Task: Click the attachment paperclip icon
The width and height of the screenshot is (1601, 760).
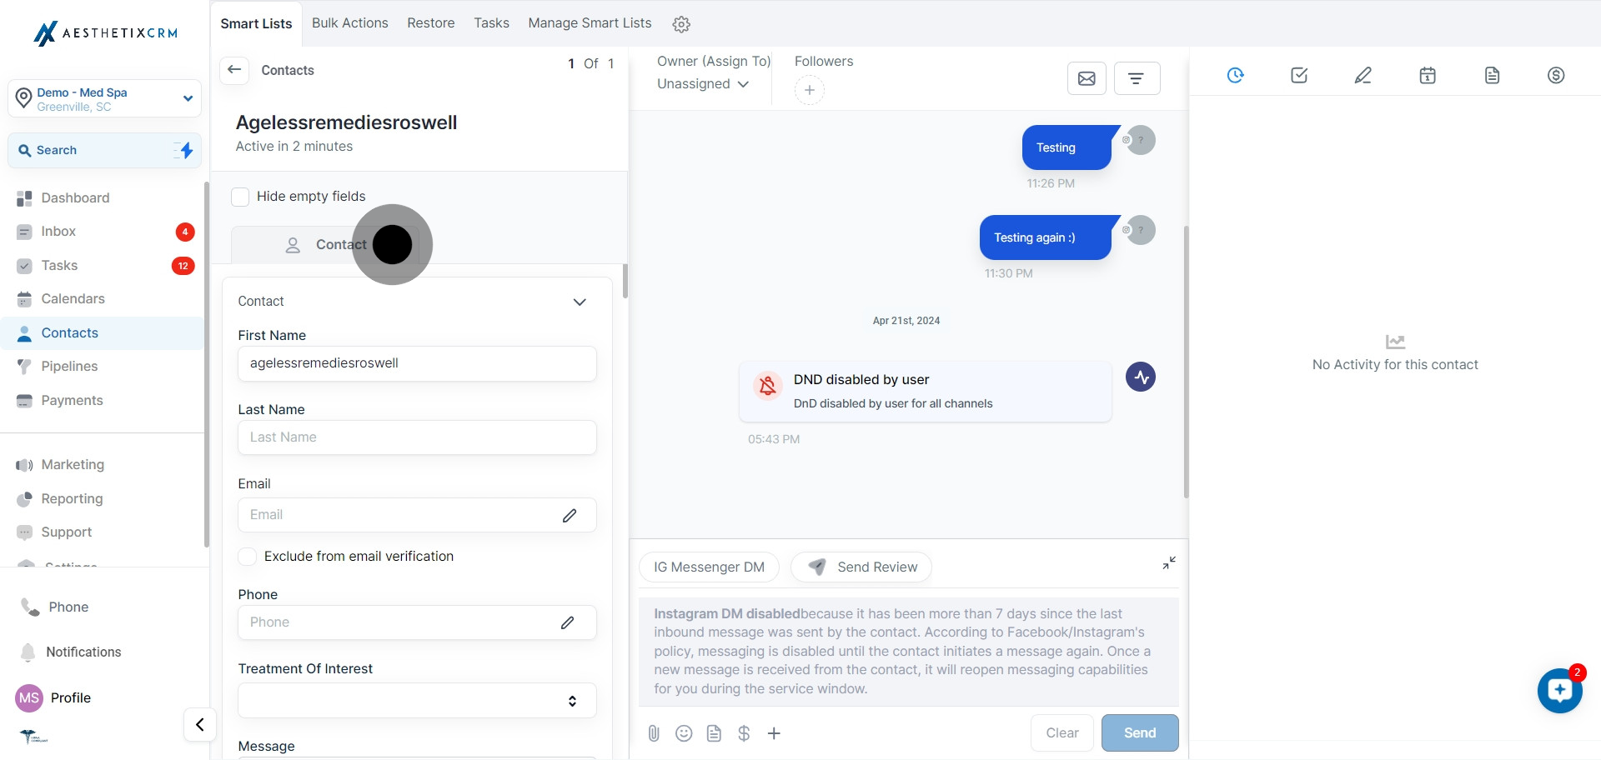Action: [x=654, y=733]
